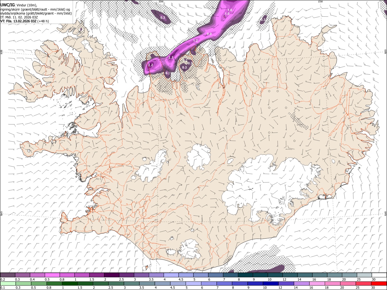387x290 pixels.
Task: Click the 0.1 label on the green legend scale
Action: click(2, 288)
